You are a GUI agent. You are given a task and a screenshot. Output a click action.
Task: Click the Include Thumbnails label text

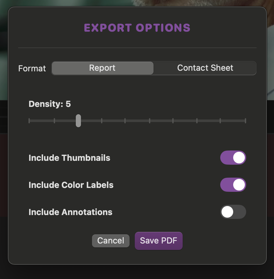pyautogui.click(x=69, y=158)
